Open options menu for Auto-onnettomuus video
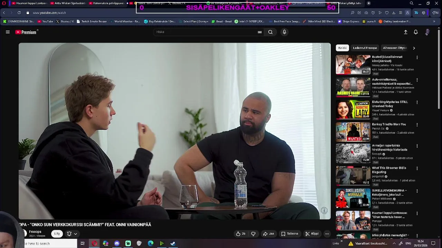Viewport: 442px width, 248px height. [417, 80]
